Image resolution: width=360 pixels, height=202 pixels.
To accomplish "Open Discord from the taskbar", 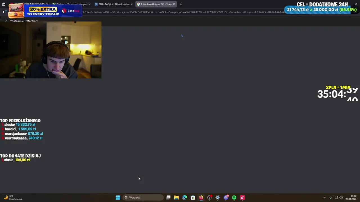I will (x=226, y=198).
